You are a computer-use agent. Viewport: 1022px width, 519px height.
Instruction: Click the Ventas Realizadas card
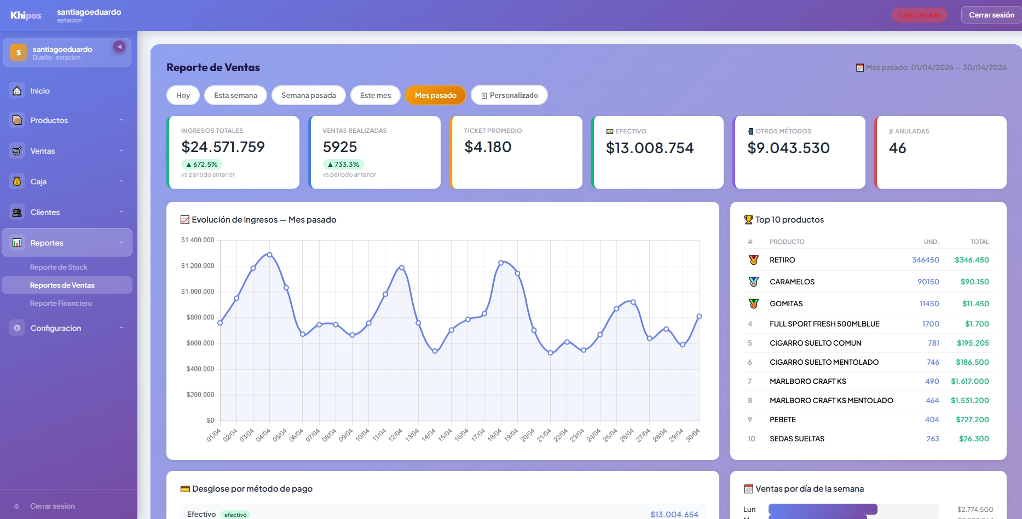tap(374, 152)
